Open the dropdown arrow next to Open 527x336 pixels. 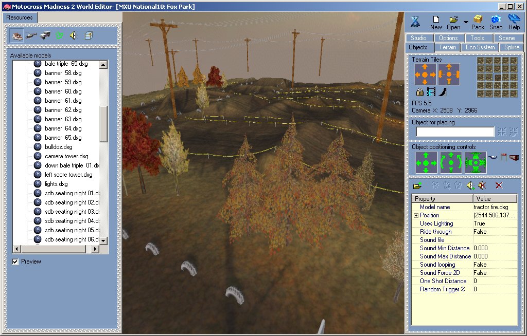(466, 22)
